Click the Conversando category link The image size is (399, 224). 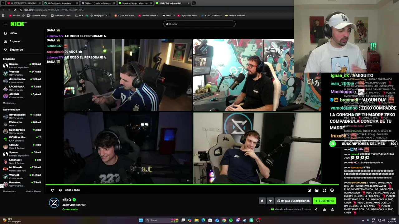coord(70,209)
